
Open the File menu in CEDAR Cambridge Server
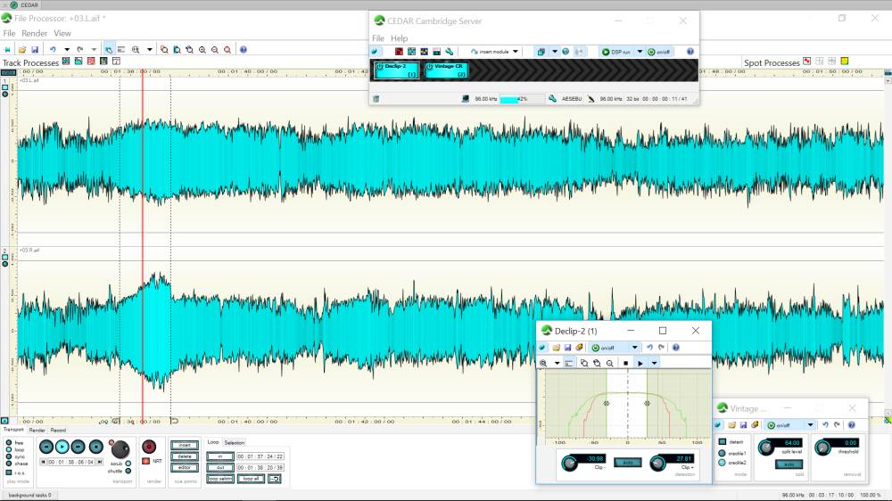coord(377,38)
